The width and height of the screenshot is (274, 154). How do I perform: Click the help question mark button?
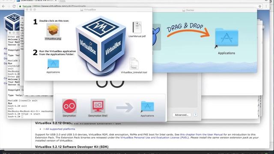tap(195, 115)
